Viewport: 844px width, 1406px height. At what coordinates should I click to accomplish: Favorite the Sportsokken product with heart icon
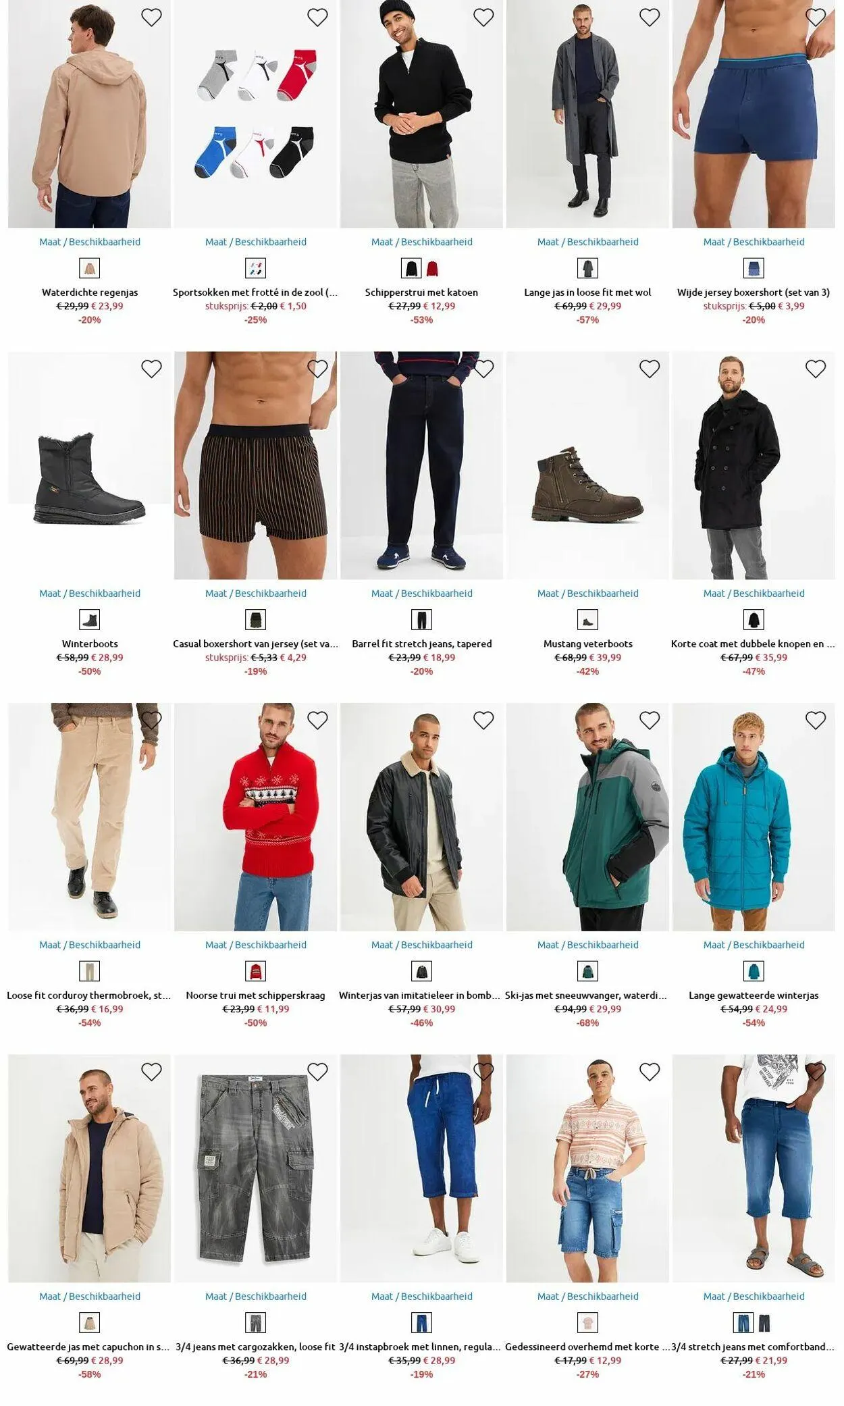click(317, 18)
